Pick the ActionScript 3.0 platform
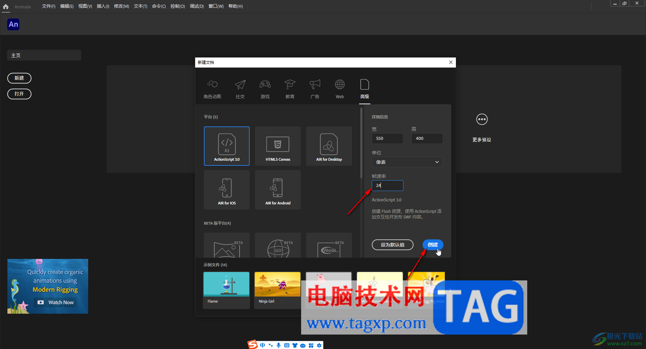646x349 pixels. pos(227,146)
